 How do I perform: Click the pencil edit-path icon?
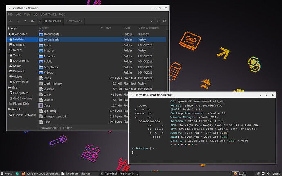point(152,21)
